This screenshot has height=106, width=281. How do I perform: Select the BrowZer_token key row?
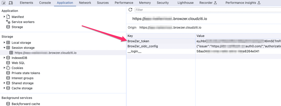138,41
